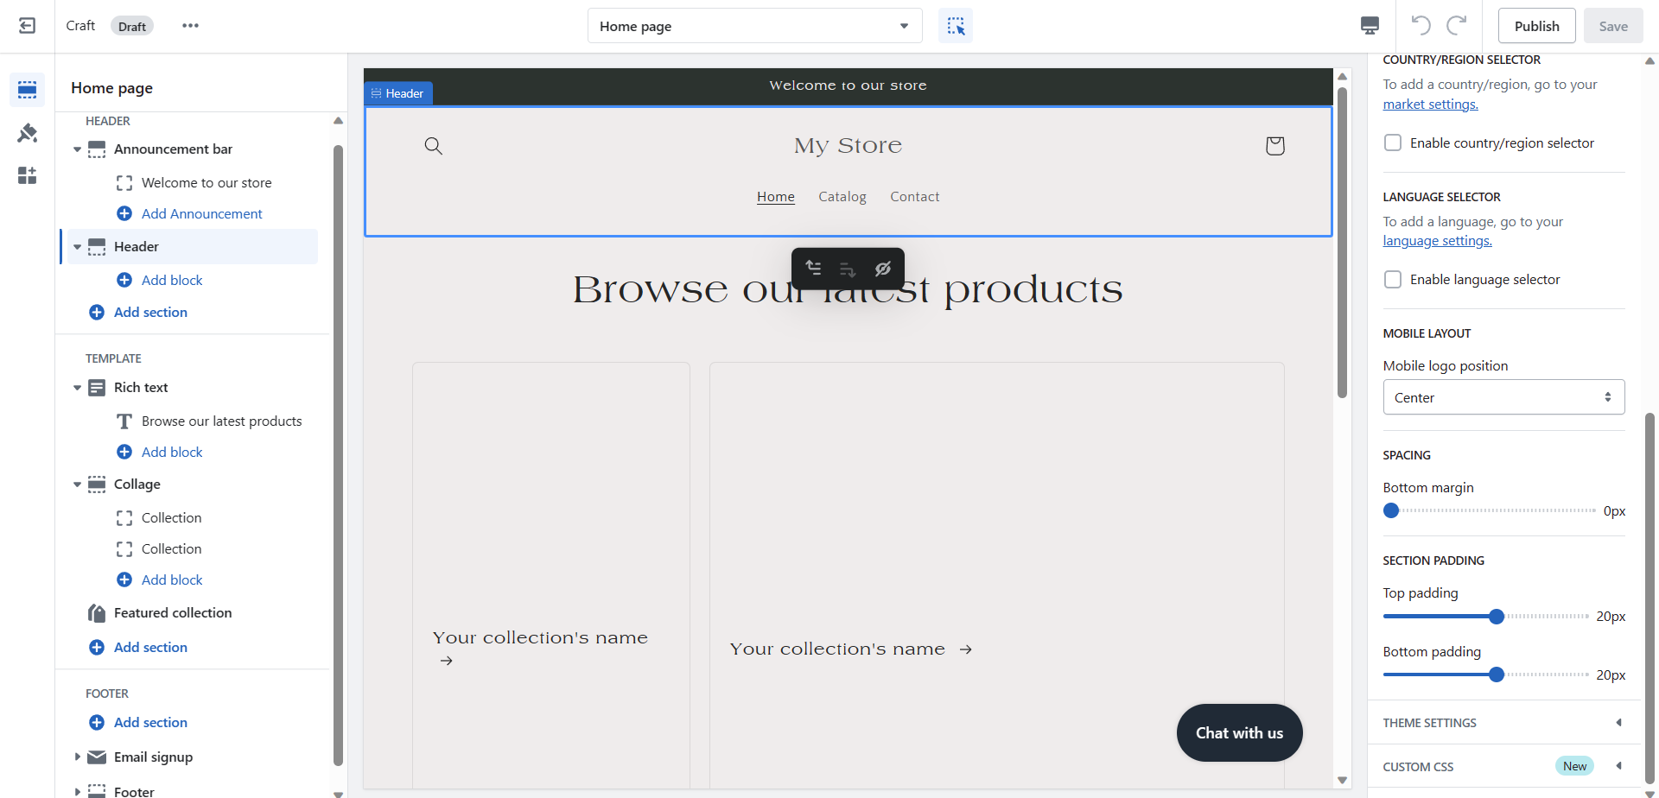The height and width of the screenshot is (798, 1659).
Task: Click the Draft status badge
Action: point(132,26)
